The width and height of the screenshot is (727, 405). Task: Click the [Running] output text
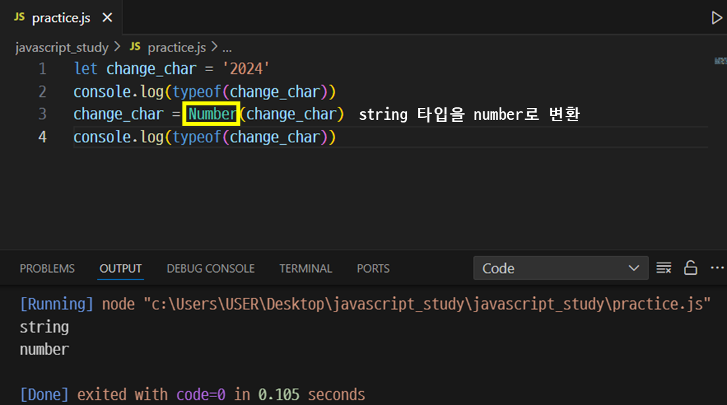pyautogui.click(x=57, y=304)
